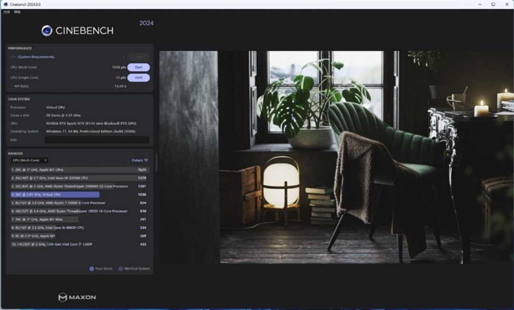Select the Intel Core i7-1280P ranking row
Image resolution: width=514 pixels, height=310 pixels.
[80, 244]
